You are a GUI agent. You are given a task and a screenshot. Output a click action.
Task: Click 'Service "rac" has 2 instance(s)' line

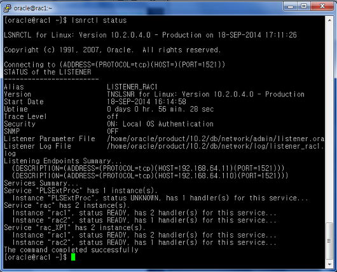coord(67,205)
